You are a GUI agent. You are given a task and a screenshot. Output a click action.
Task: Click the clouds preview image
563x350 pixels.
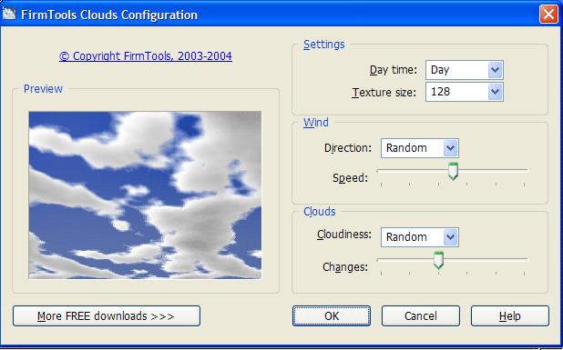click(x=145, y=195)
